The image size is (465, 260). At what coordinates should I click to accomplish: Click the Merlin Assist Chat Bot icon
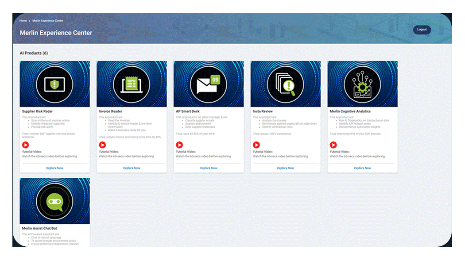54,201
